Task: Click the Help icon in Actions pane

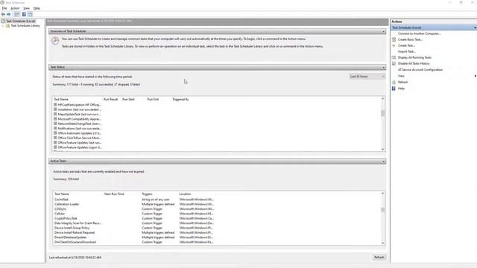Action: tap(394, 89)
